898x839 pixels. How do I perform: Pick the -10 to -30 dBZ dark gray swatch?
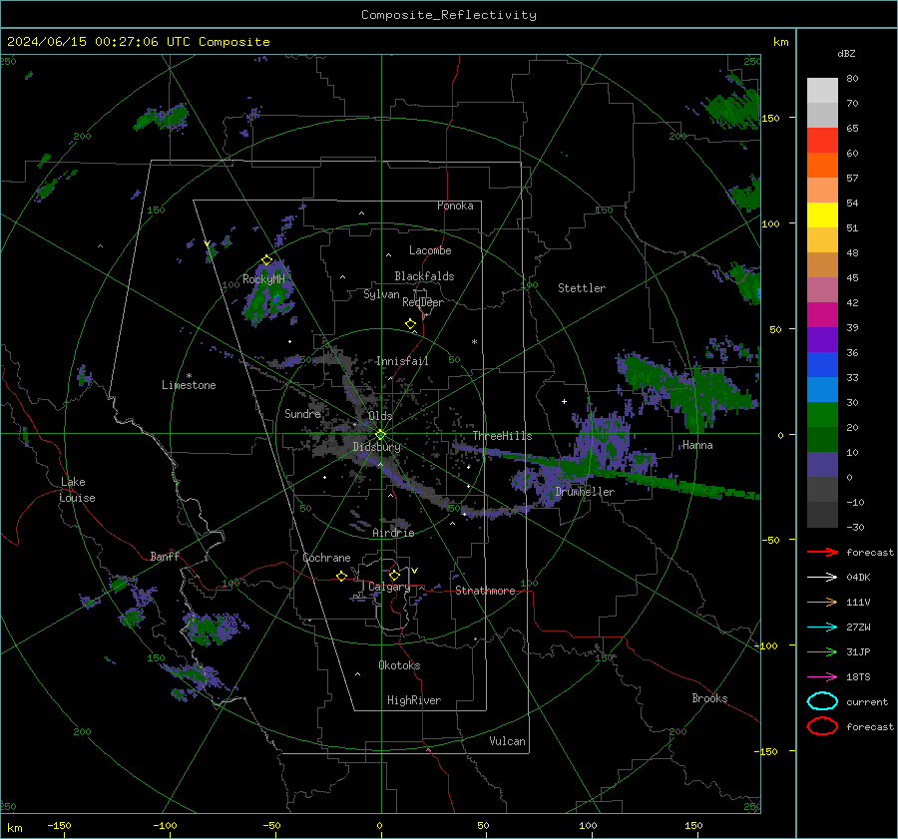pos(822,515)
